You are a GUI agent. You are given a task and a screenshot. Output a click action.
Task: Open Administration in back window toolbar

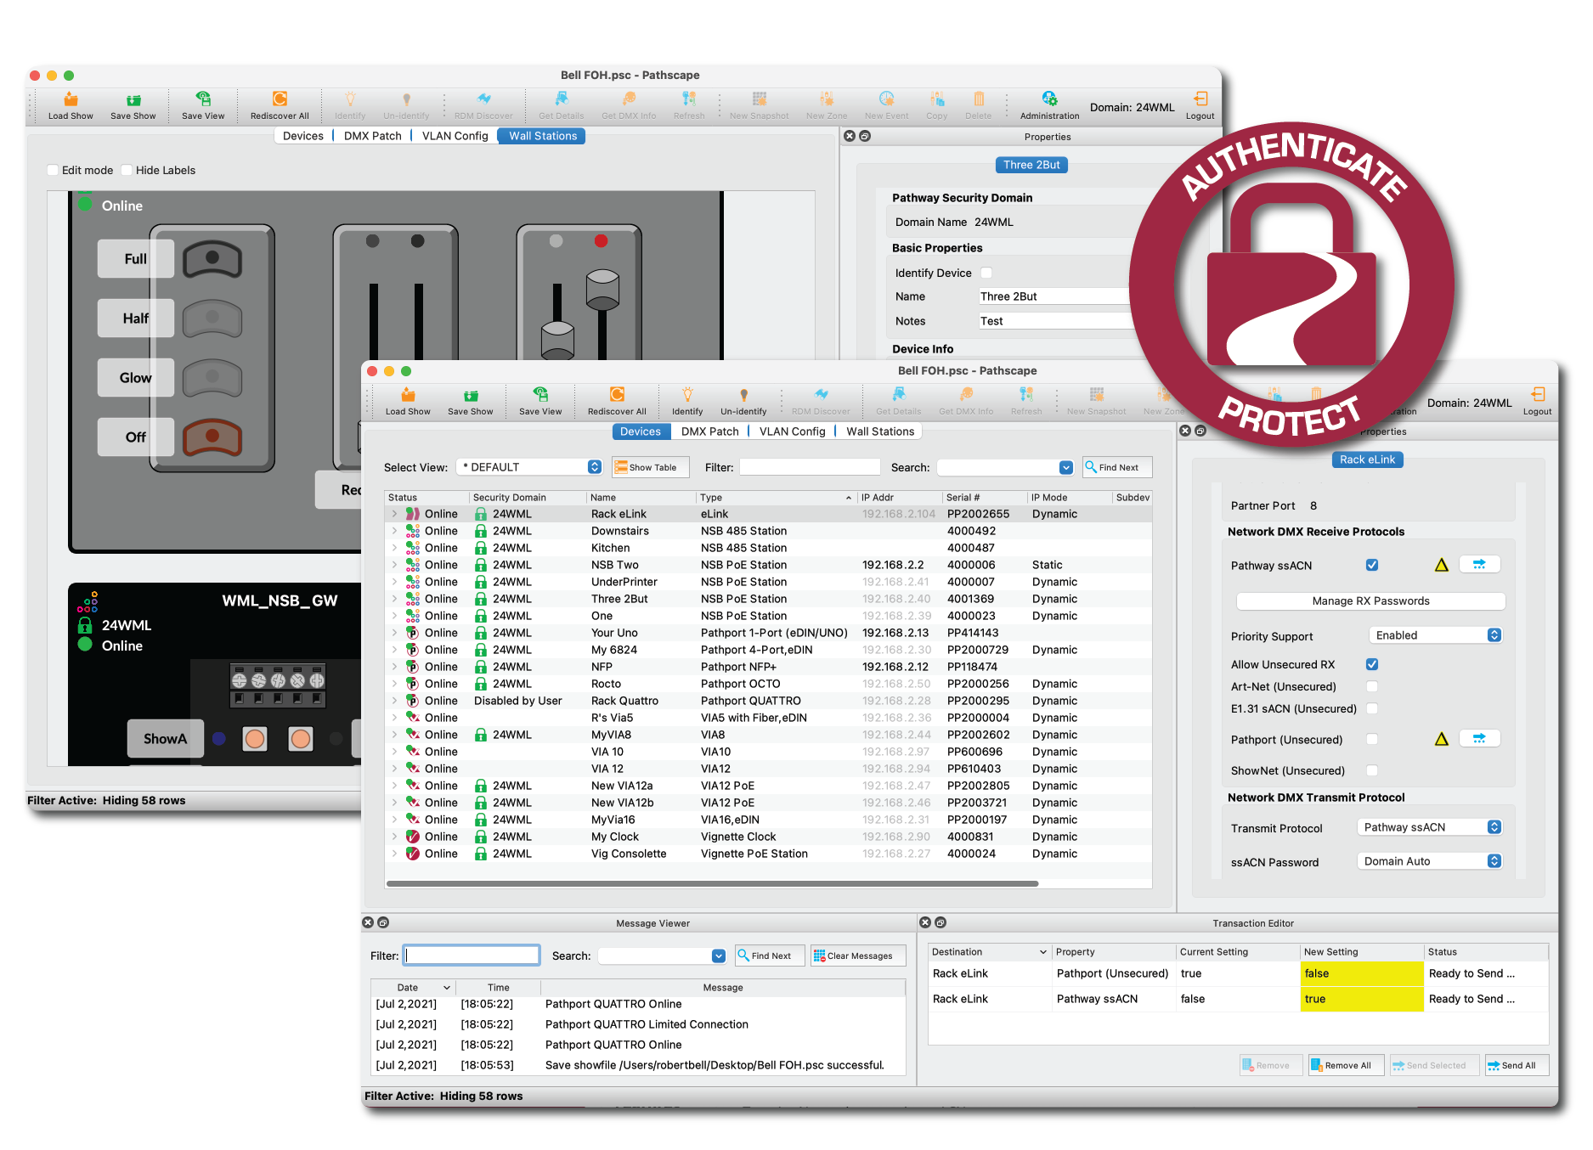click(1049, 106)
